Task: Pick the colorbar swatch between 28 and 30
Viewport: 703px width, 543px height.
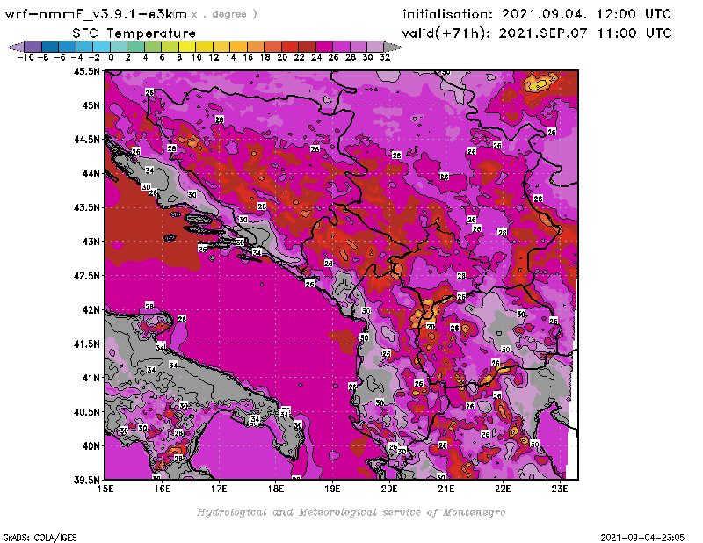Action: click(359, 47)
